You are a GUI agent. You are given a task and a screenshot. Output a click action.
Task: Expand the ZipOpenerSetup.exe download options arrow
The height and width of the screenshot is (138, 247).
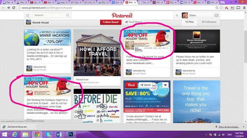click(36, 127)
